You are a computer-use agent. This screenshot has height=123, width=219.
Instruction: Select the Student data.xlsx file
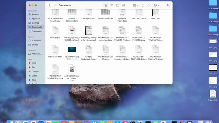105,14
